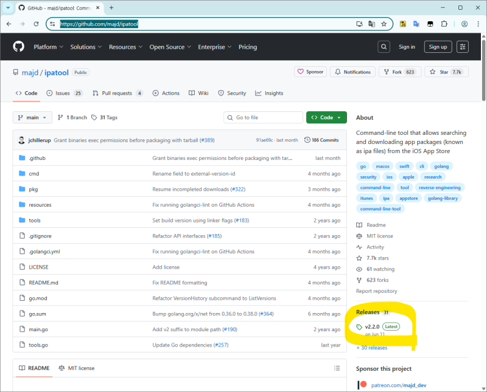The image size is (487, 392).
Task: Expand the Resources menu
Action: click(x=126, y=47)
